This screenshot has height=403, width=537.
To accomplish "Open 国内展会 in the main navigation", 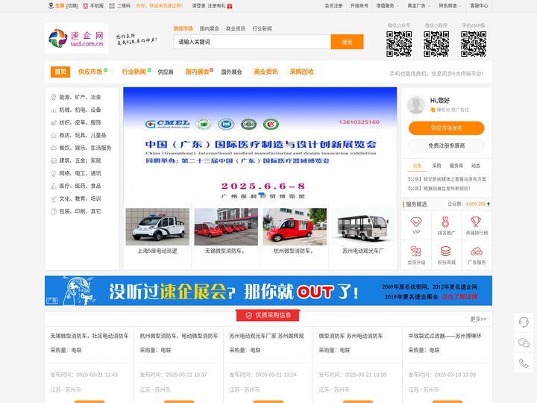I will point(197,72).
